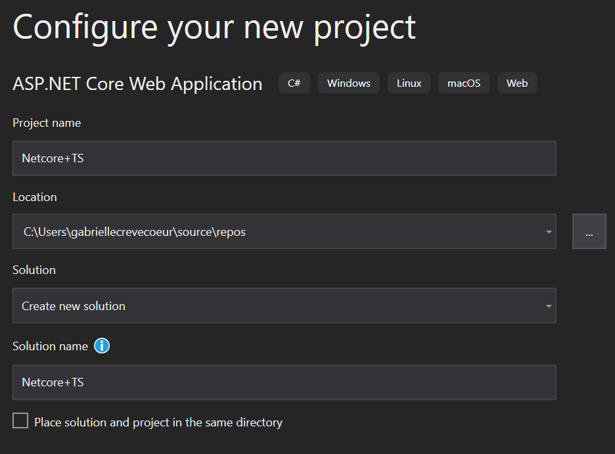This screenshot has height=454, width=615.
Task: Open the browse folder ellipsis button
Action: click(589, 231)
